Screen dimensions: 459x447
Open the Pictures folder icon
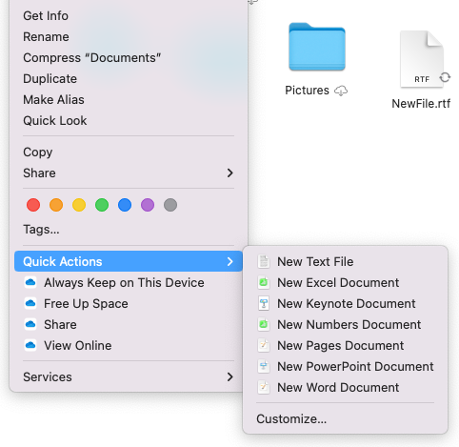(x=317, y=47)
